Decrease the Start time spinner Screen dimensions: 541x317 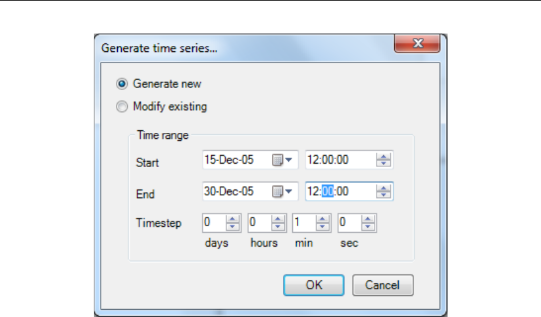[385, 163]
